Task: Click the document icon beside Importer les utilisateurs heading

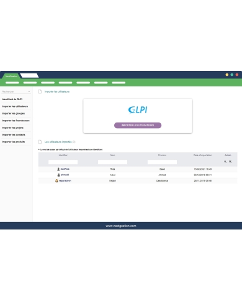Action: pyautogui.click(x=40, y=91)
